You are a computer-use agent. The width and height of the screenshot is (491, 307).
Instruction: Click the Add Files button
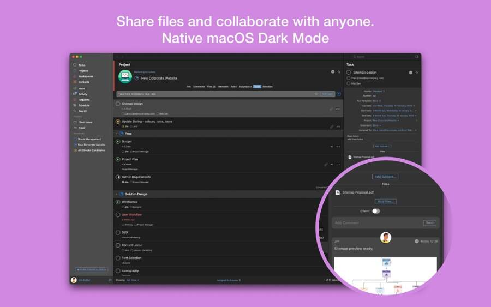coord(385,202)
